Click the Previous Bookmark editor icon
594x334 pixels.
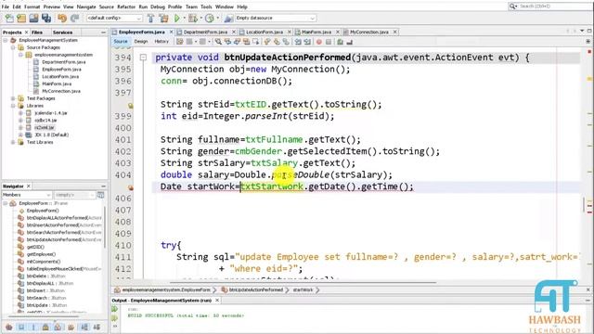267,42
